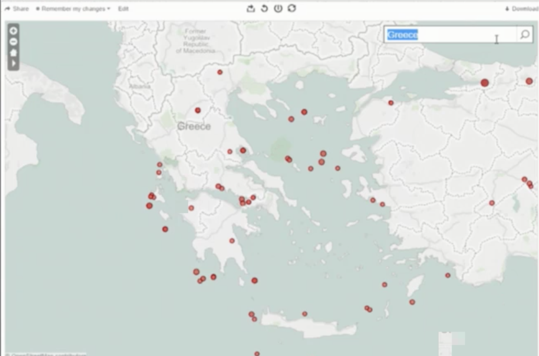The width and height of the screenshot is (539, 356).
Task: Expand the map tools flyout arrow
Action: coord(14,63)
